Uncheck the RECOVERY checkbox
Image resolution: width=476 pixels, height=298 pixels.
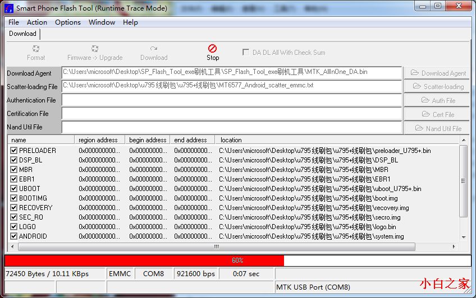coord(13,207)
